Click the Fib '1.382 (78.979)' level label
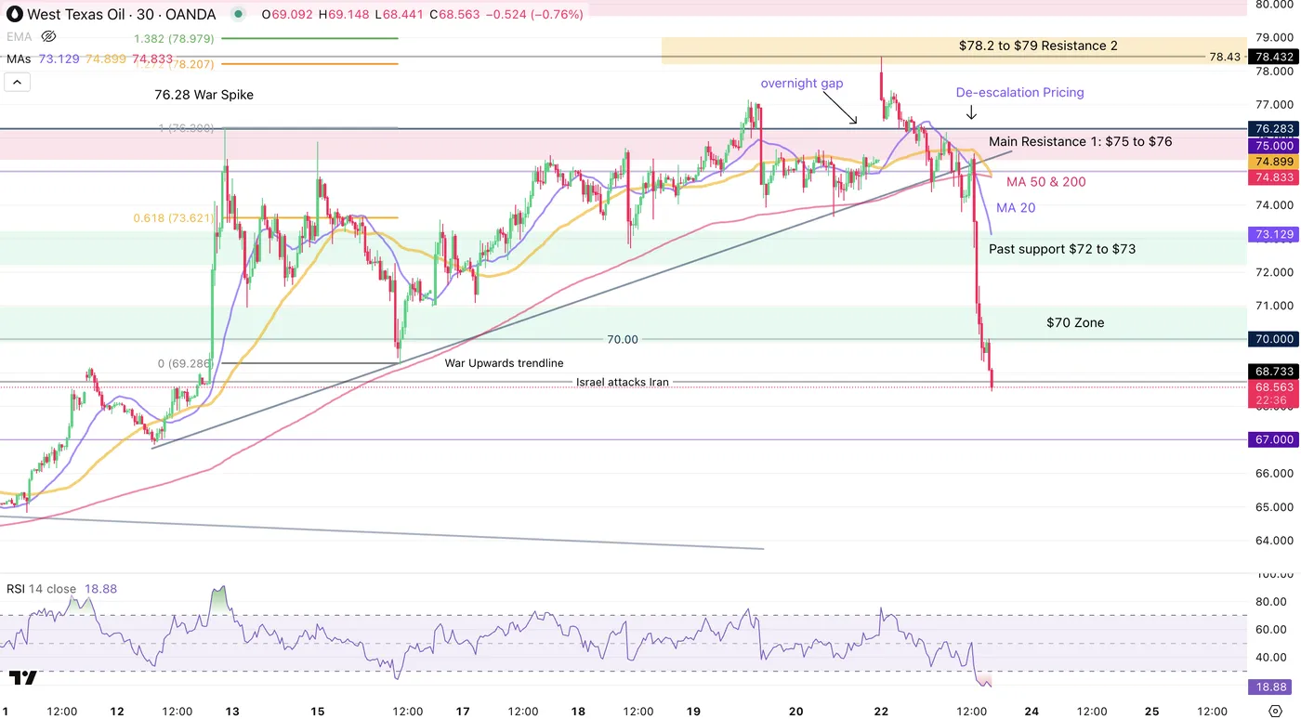 click(x=175, y=38)
